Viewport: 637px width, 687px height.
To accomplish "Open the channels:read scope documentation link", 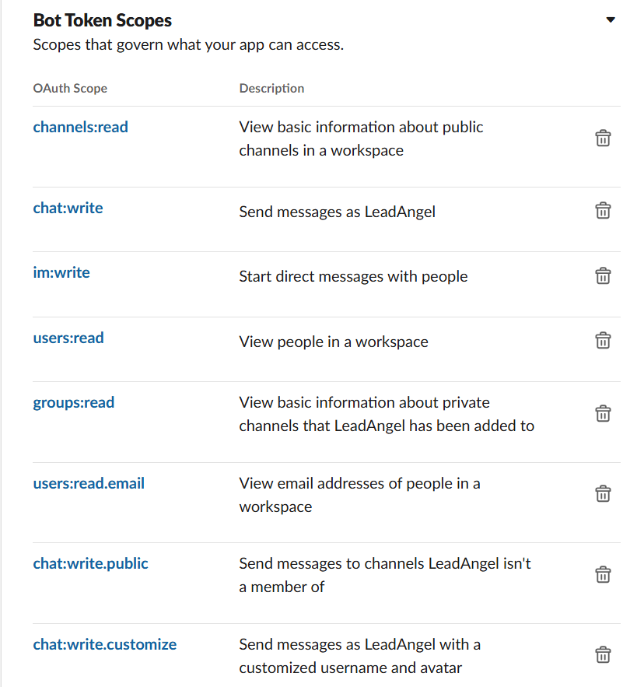I will [x=80, y=127].
